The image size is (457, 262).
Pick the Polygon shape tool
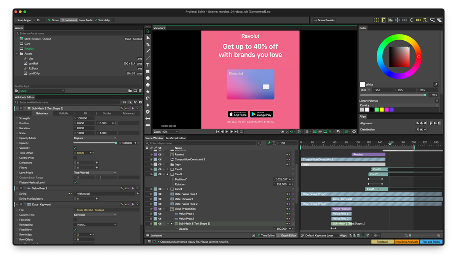pos(148,85)
